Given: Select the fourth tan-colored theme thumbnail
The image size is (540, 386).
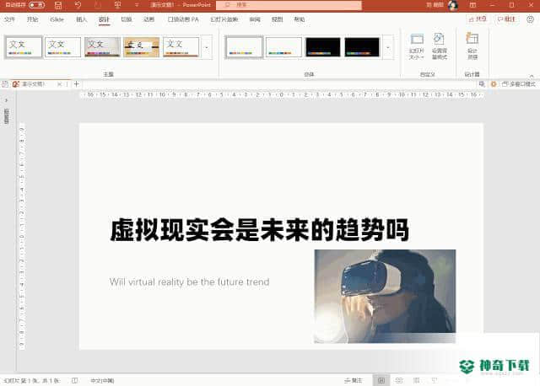Looking at the screenshot, I should [x=142, y=47].
